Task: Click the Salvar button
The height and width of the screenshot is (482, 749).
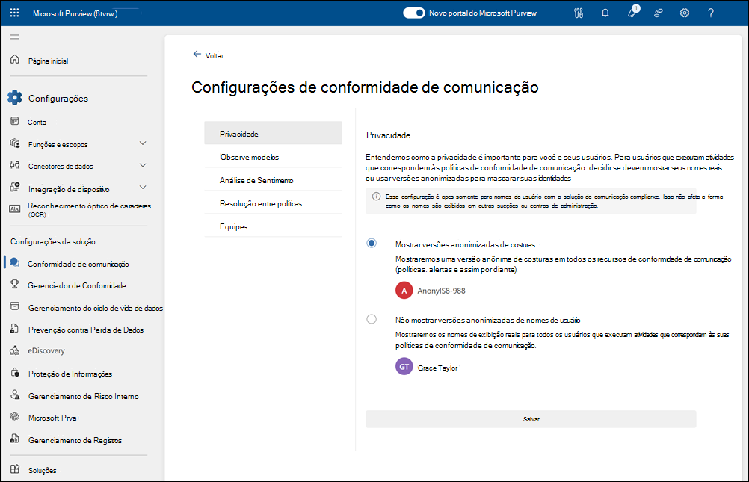Action: [x=531, y=419]
